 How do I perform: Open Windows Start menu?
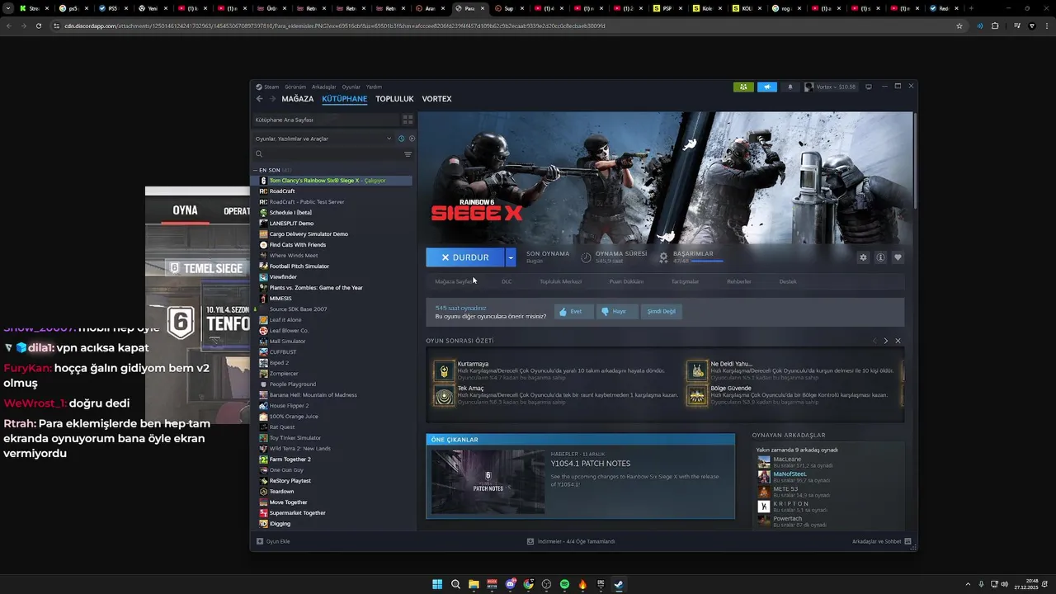pyautogui.click(x=437, y=584)
